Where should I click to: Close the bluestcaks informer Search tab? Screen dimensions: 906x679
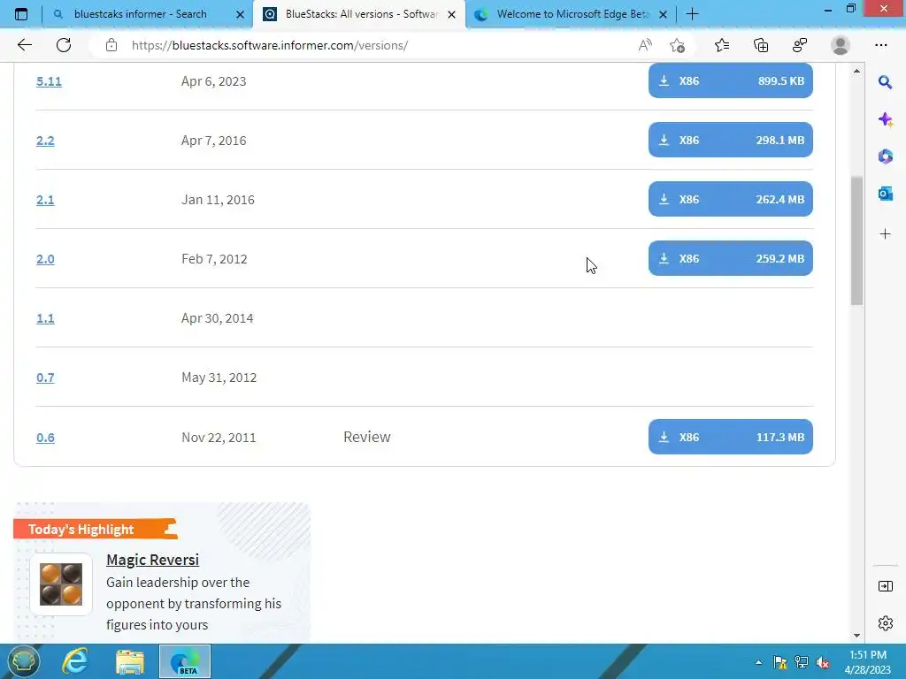click(240, 14)
